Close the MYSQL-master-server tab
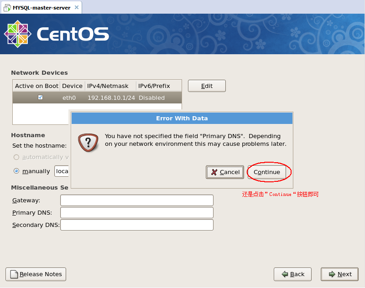 (76, 7)
